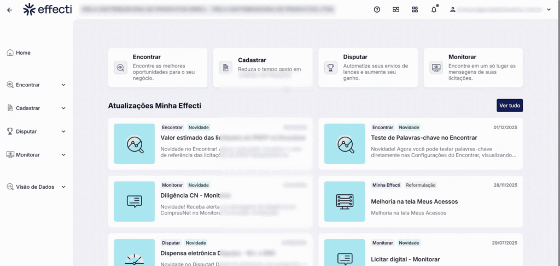The height and width of the screenshot is (266, 560).
Task: Select Disputar in the sidebar menu
Action: pyautogui.click(x=27, y=131)
